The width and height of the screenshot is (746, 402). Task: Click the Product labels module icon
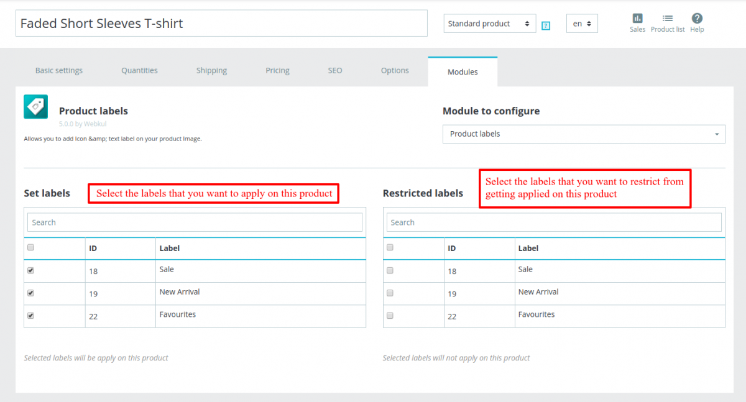coord(35,107)
